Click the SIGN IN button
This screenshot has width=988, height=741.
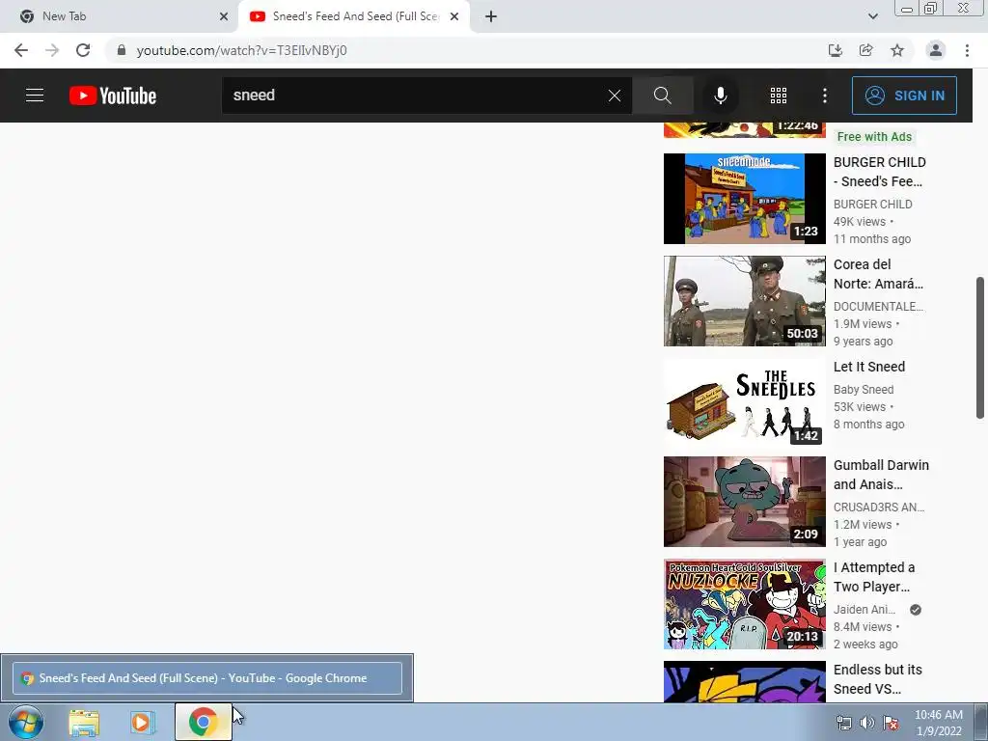[904, 96]
